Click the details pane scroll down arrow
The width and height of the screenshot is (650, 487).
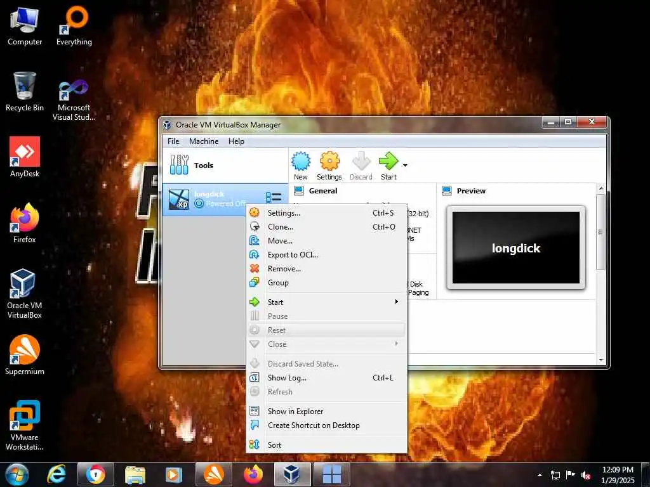[601, 360]
